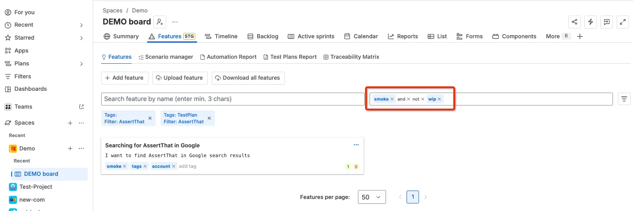
Task: Select page 1 in the pagination
Action: pyautogui.click(x=413, y=197)
